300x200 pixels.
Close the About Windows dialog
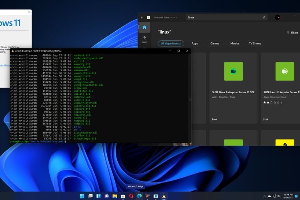[x=29, y=12]
